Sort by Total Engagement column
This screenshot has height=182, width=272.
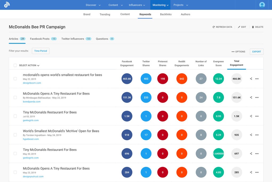point(237,63)
